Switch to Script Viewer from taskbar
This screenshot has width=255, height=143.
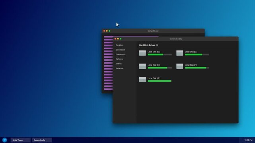tap(21, 140)
